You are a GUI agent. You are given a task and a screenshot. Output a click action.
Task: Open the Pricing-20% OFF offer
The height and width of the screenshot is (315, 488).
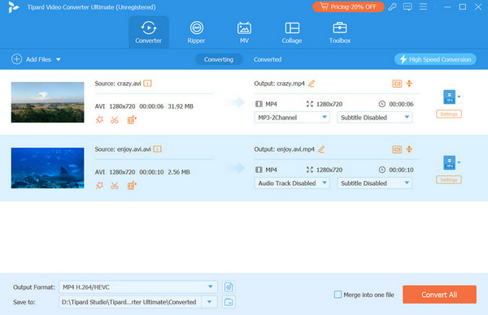pos(348,6)
